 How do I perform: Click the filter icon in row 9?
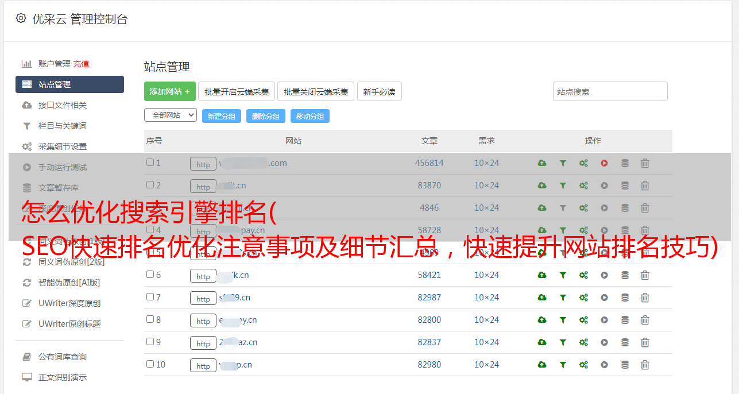pos(563,342)
